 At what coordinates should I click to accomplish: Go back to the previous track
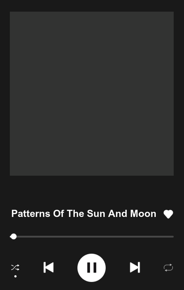pos(49,267)
